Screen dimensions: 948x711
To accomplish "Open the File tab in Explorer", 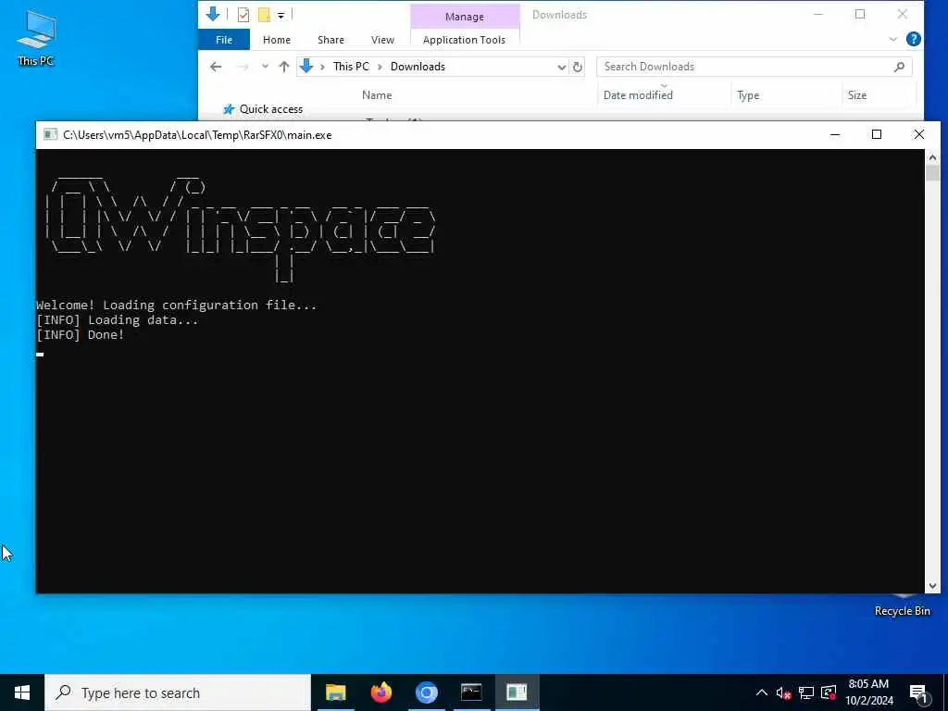I will click(x=224, y=40).
